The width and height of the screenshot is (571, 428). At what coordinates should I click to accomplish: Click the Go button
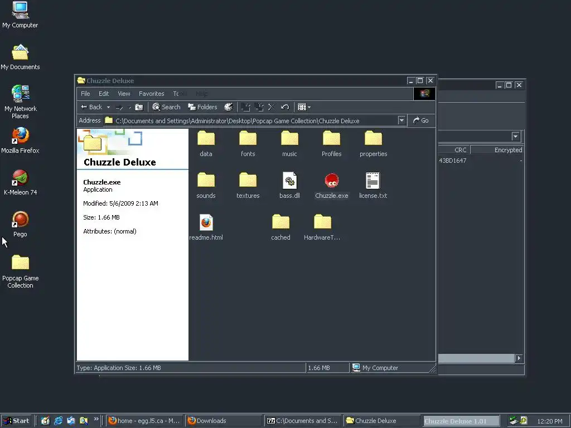click(420, 120)
